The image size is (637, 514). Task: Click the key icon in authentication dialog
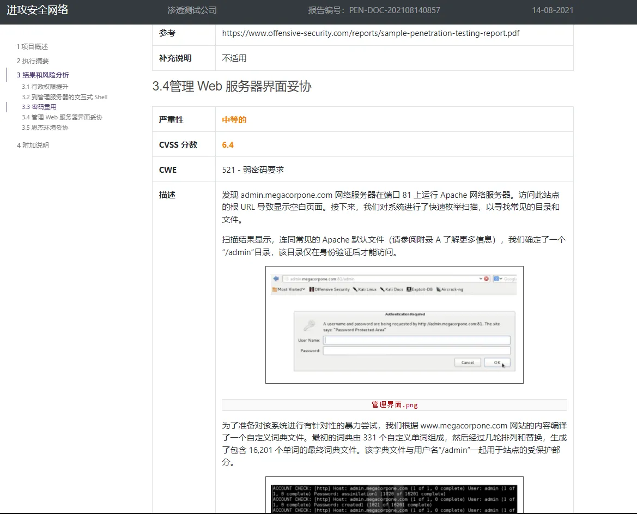(x=309, y=326)
